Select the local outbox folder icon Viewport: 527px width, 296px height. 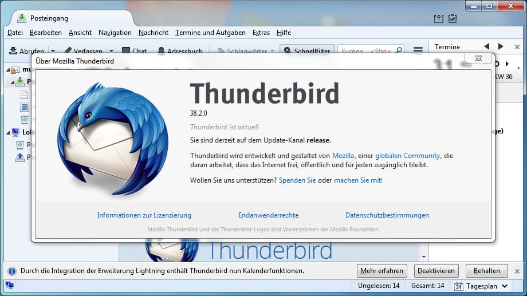click(x=20, y=157)
